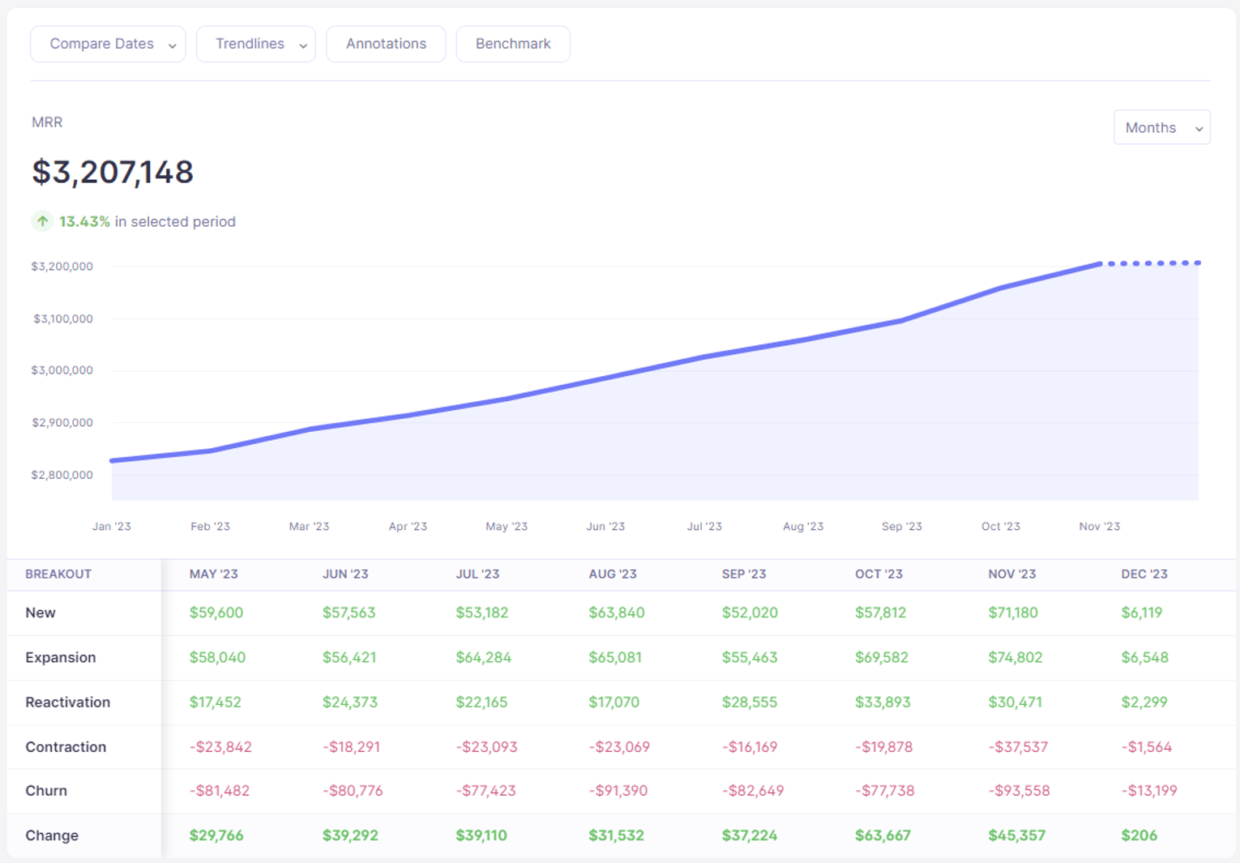Click the Nov '23 chart data point

1100,263
